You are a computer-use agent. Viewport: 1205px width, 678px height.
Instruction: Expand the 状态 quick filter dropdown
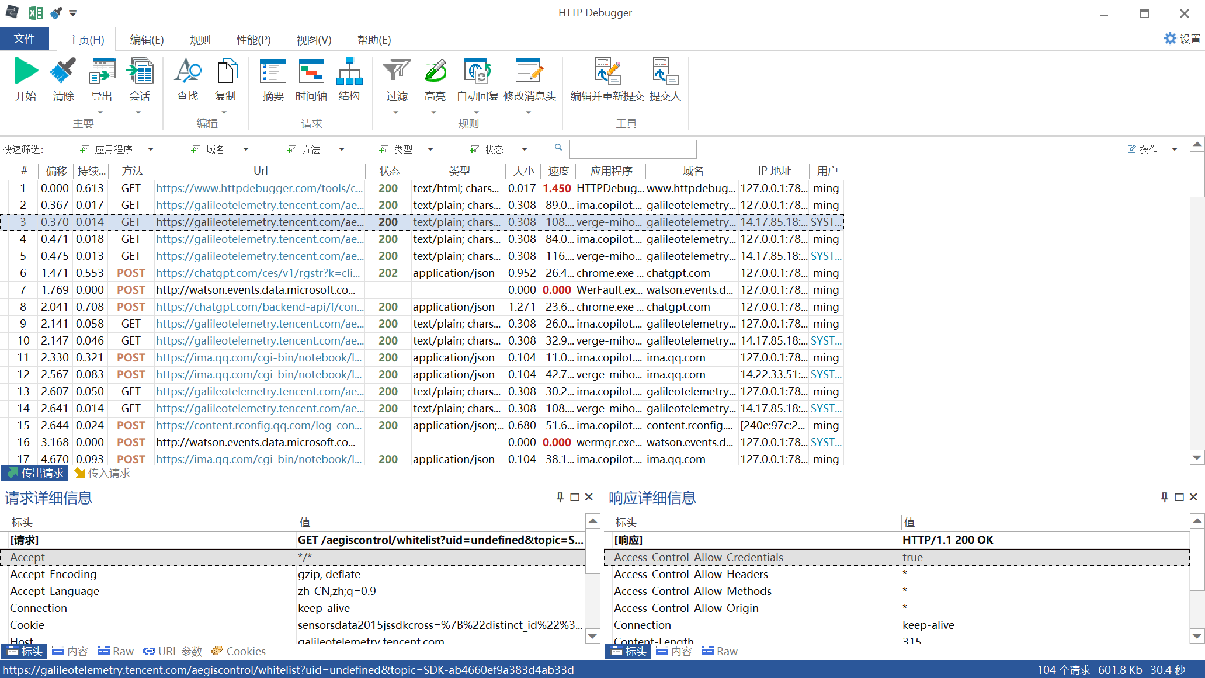[x=525, y=149]
